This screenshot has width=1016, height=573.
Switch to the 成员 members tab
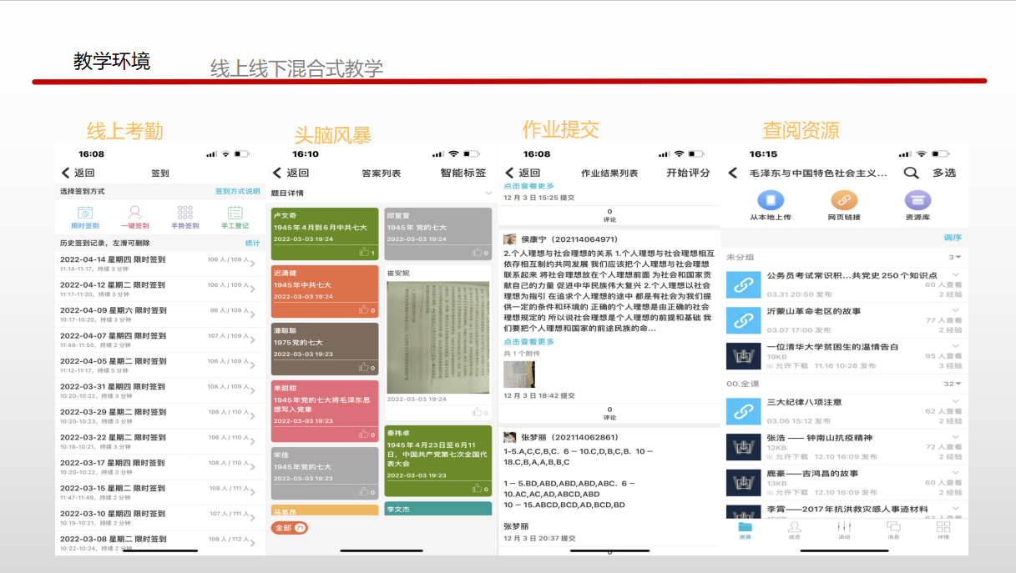(x=794, y=530)
